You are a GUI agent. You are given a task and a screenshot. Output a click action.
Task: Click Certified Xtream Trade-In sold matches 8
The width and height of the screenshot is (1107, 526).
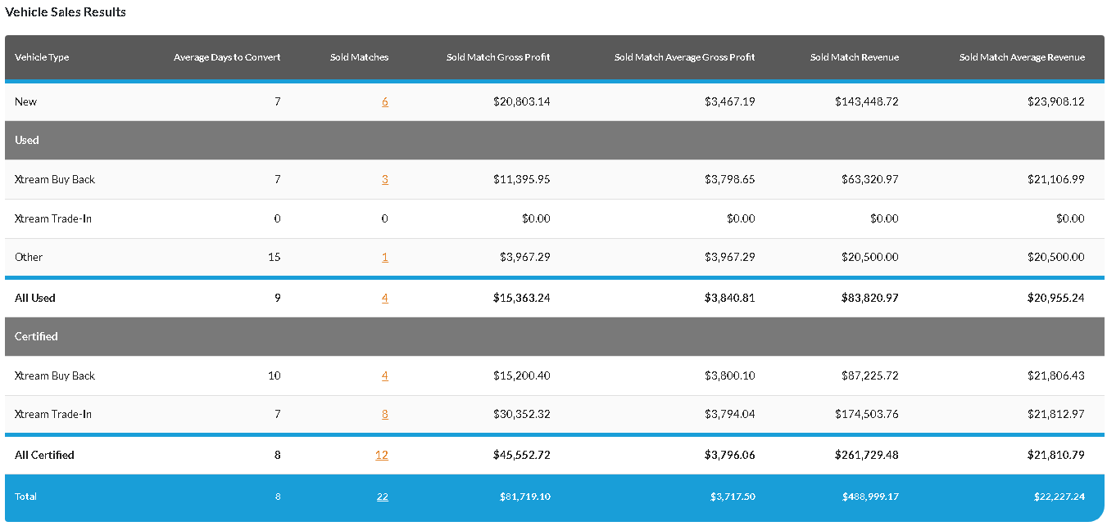[x=384, y=414]
